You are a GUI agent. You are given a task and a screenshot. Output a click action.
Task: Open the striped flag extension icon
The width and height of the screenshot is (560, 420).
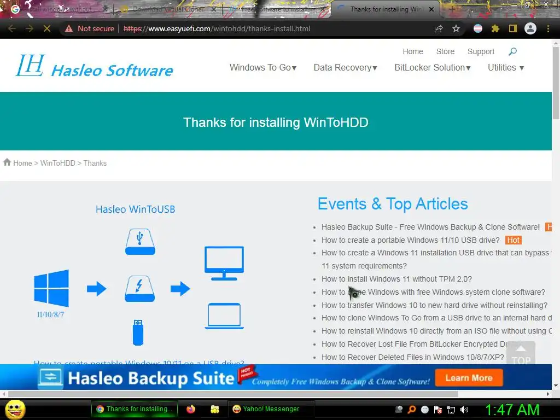click(478, 28)
